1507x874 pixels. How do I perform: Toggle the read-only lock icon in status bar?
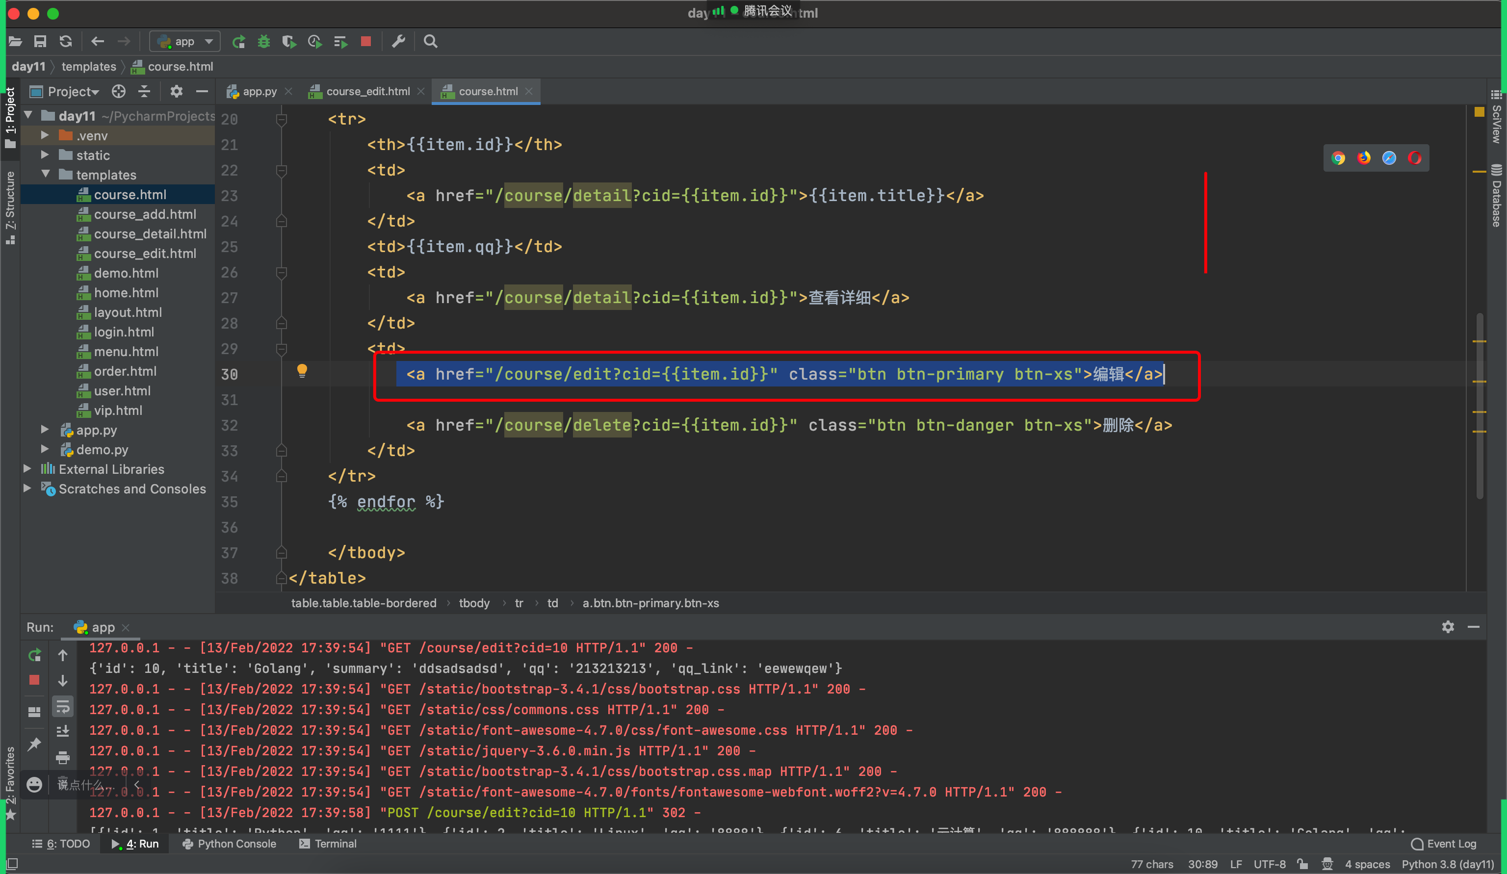coord(1302,864)
